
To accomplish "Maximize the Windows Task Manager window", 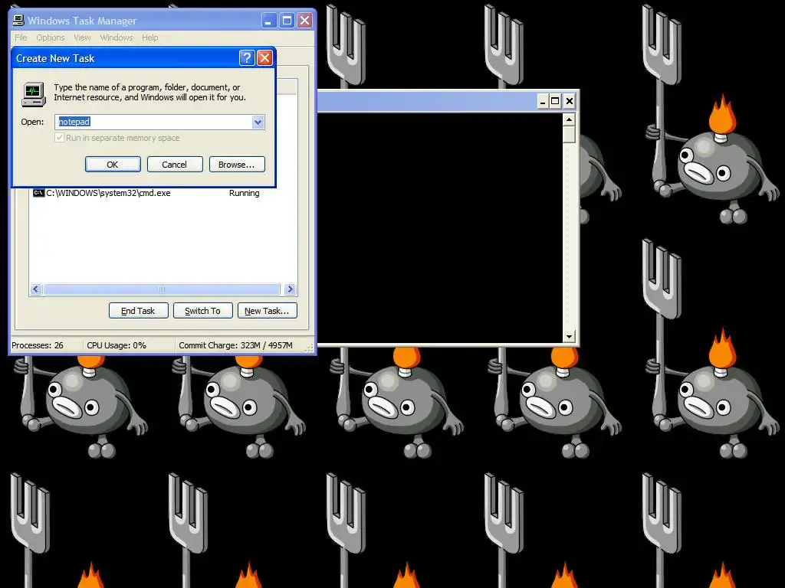I will (x=287, y=21).
